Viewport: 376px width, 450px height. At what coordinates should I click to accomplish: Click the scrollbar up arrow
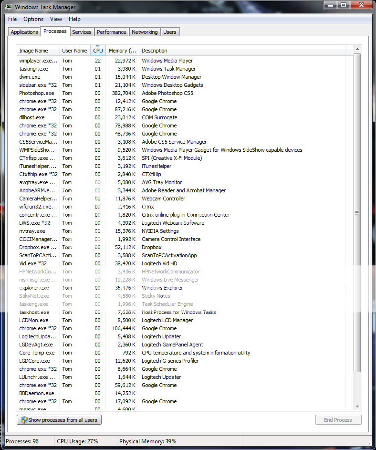[x=357, y=49]
